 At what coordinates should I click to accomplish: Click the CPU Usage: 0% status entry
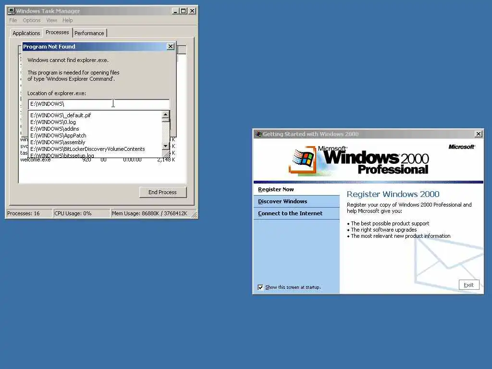[x=81, y=213]
